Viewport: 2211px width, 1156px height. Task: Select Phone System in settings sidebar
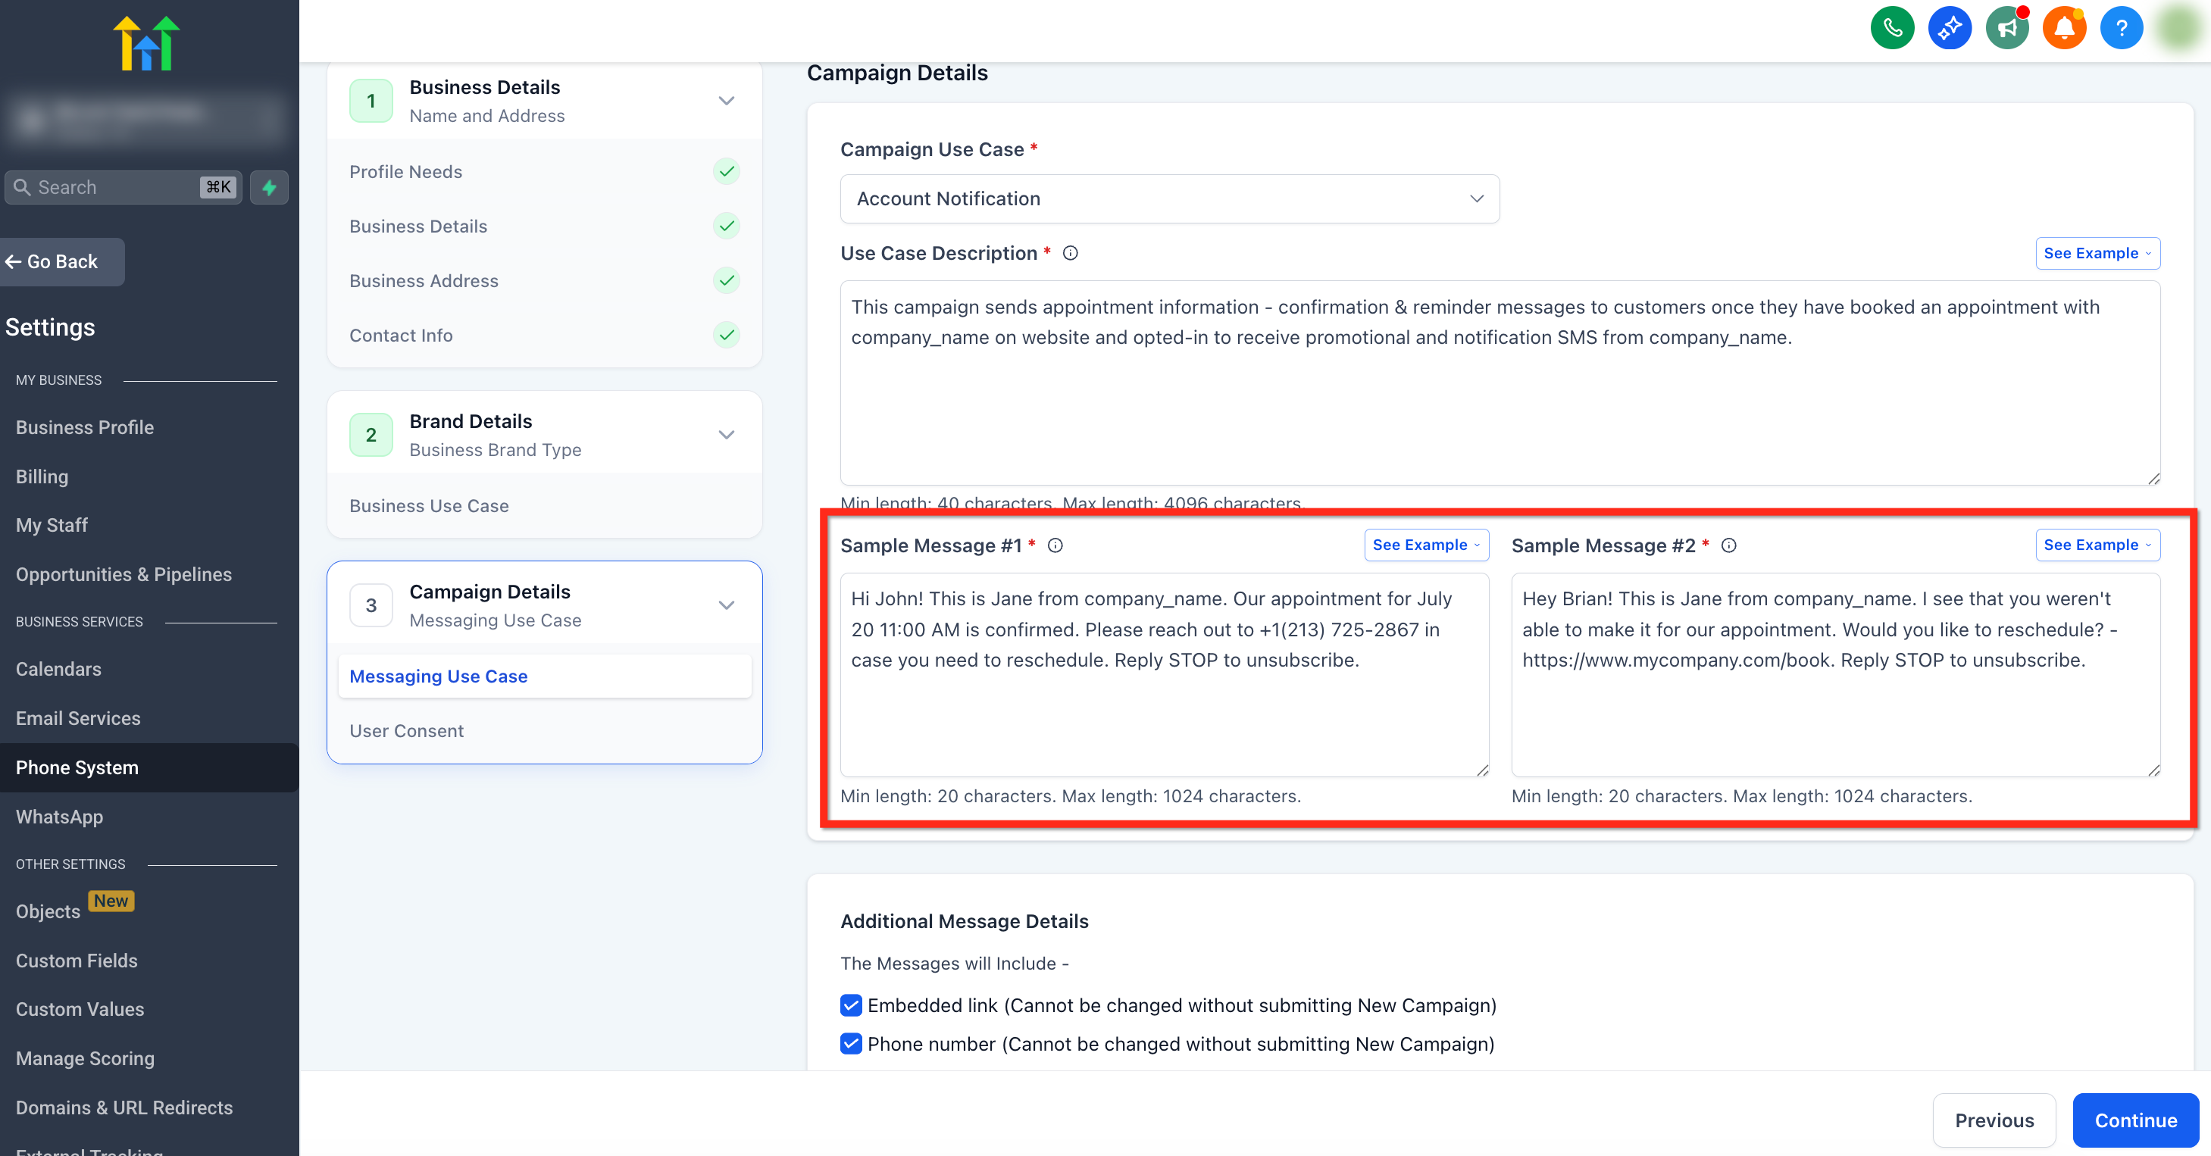pos(77,767)
